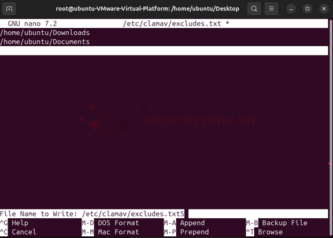Open the terminal hamburger menu

[271, 9]
